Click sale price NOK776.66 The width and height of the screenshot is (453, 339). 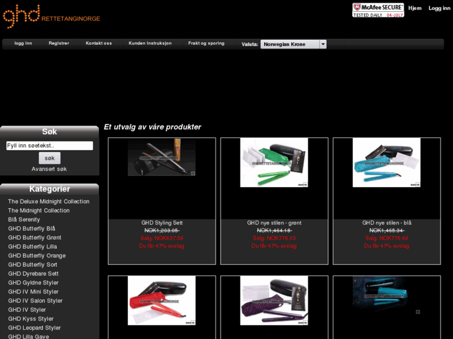point(387,238)
